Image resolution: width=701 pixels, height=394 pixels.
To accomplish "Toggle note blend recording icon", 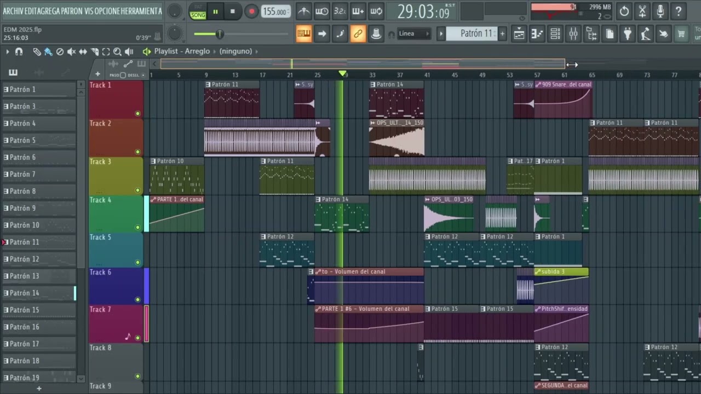I will pyautogui.click(x=340, y=34).
